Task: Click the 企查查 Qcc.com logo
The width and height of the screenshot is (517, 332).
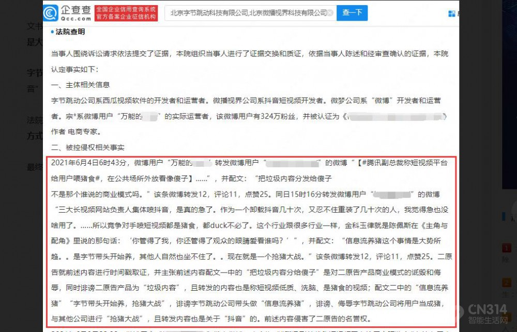Action: click(x=68, y=13)
